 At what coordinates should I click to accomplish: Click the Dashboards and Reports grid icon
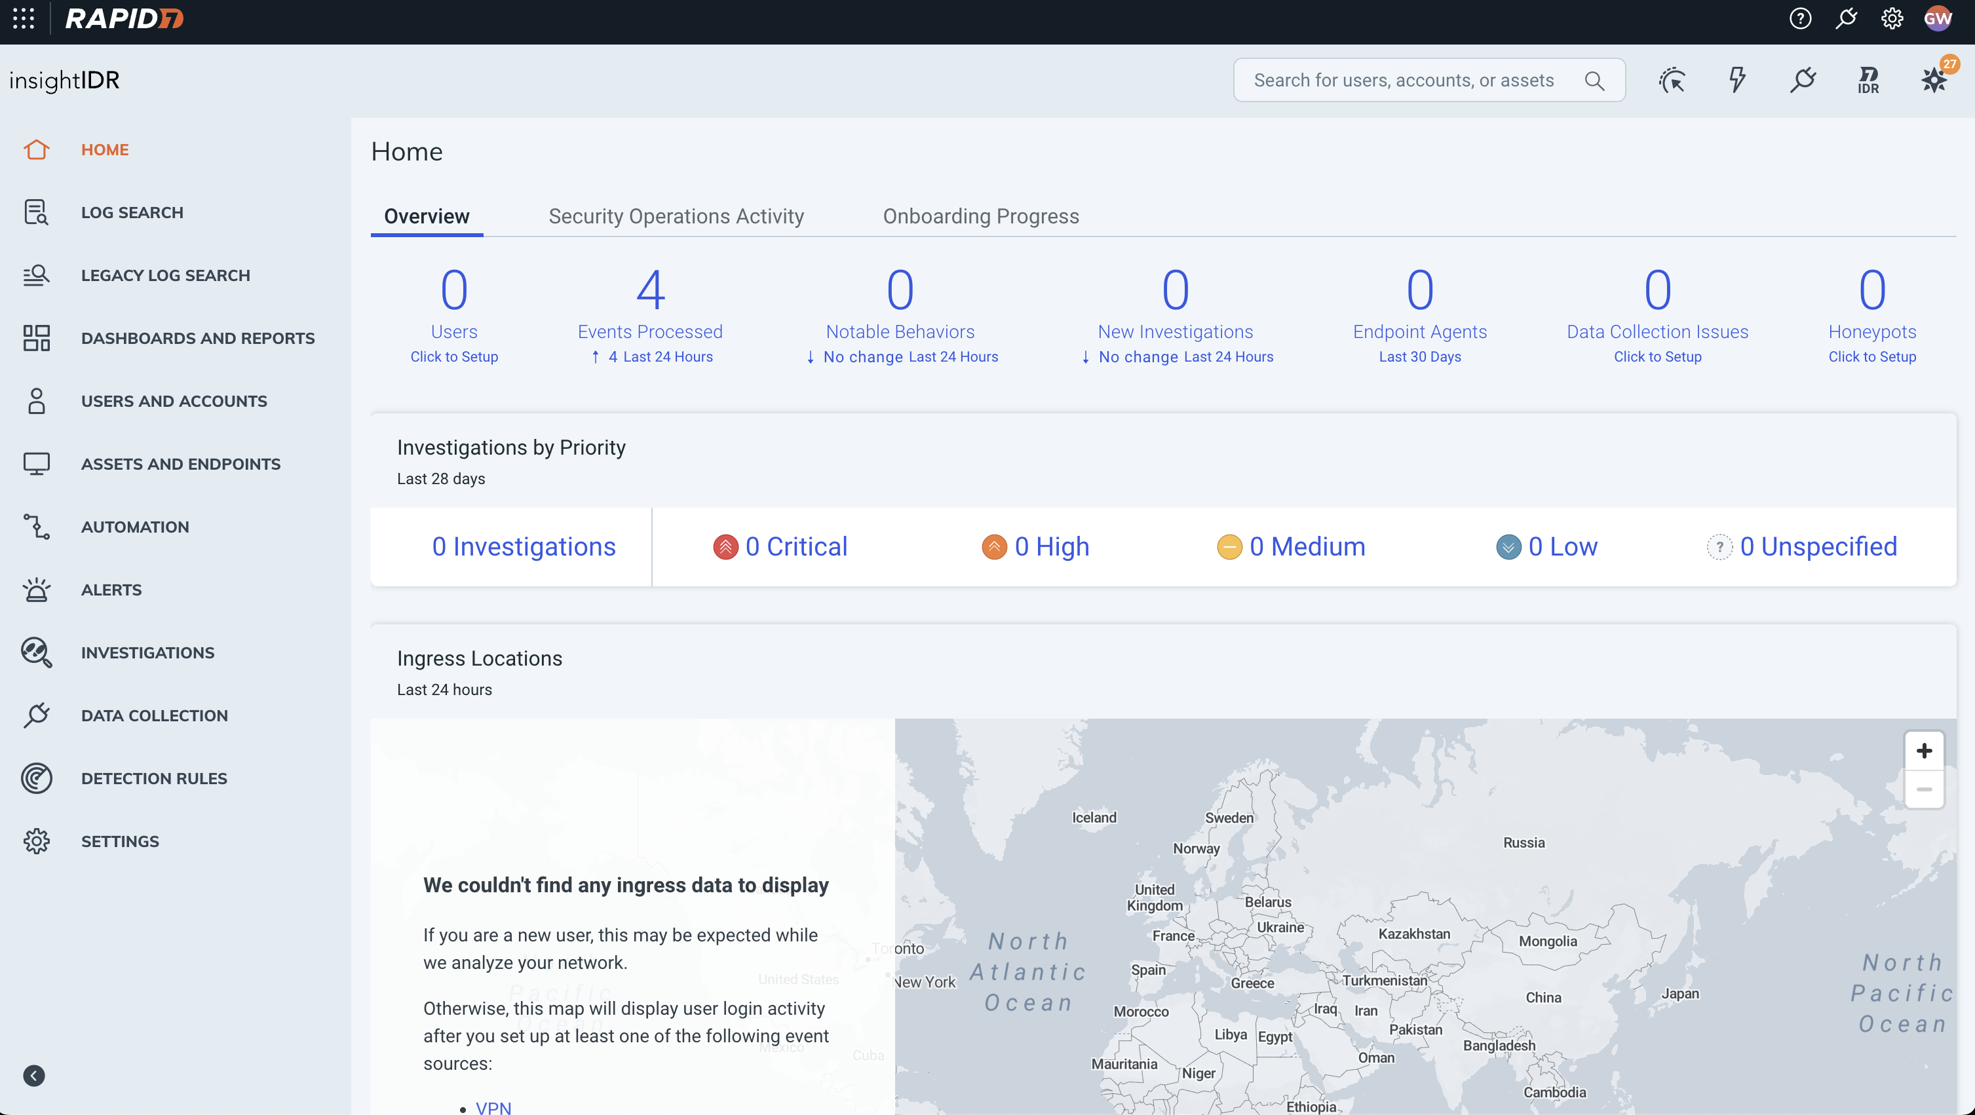coord(36,338)
